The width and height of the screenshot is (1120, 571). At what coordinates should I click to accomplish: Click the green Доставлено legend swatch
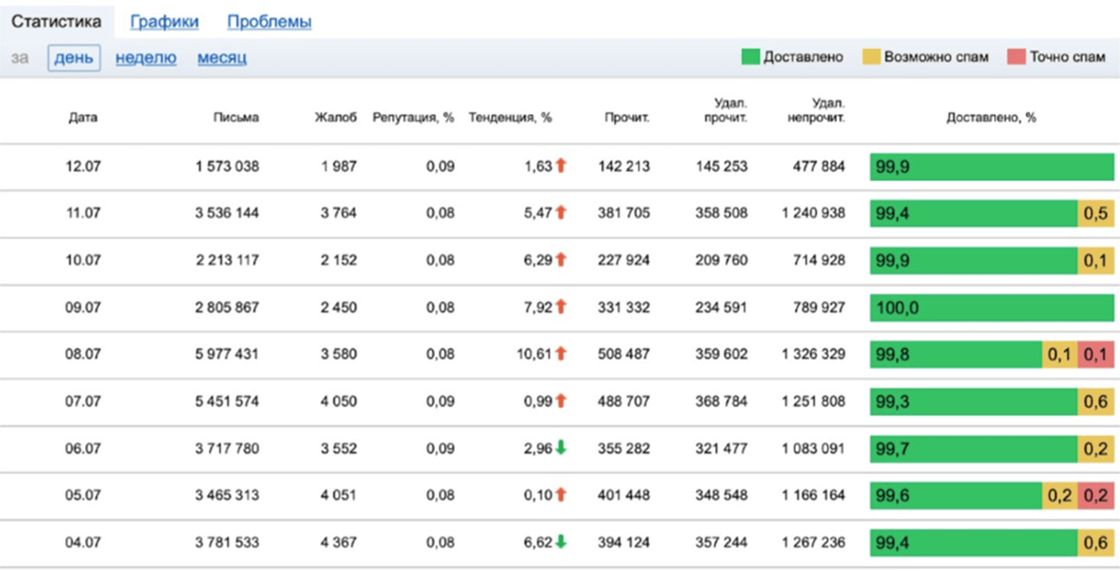749,57
